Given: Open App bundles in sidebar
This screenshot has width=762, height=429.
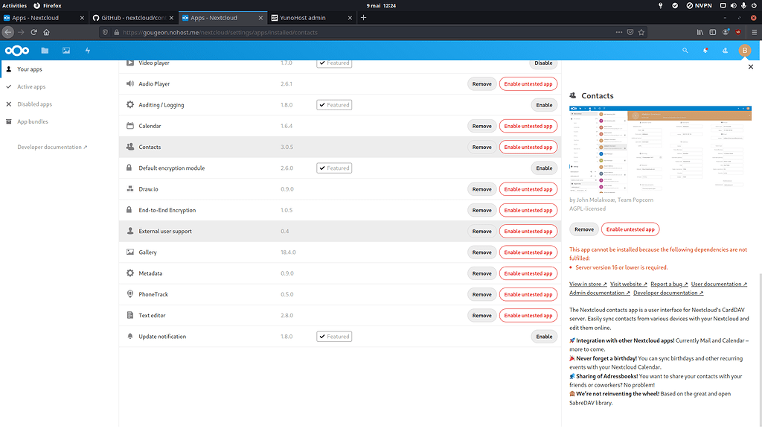Looking at the screenshot, I should click(33, 121).
